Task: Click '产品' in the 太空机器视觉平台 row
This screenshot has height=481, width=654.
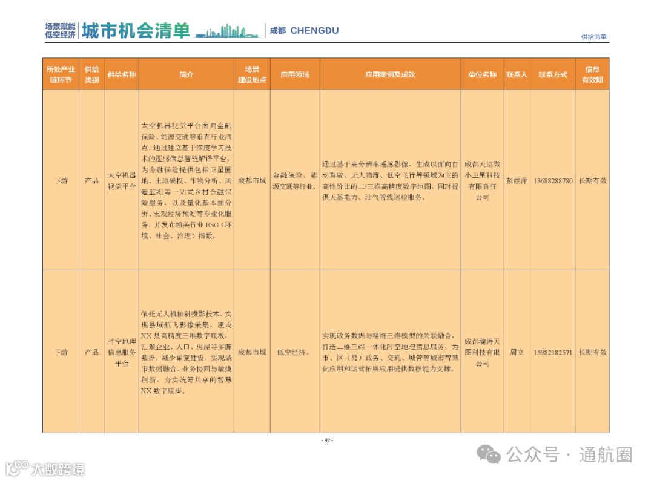Action: 92,181
